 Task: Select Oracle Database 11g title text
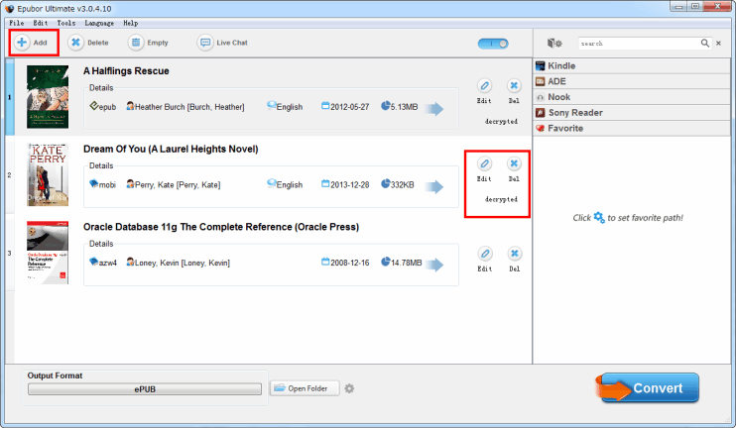pyautogui.click(x=221, y=227)
